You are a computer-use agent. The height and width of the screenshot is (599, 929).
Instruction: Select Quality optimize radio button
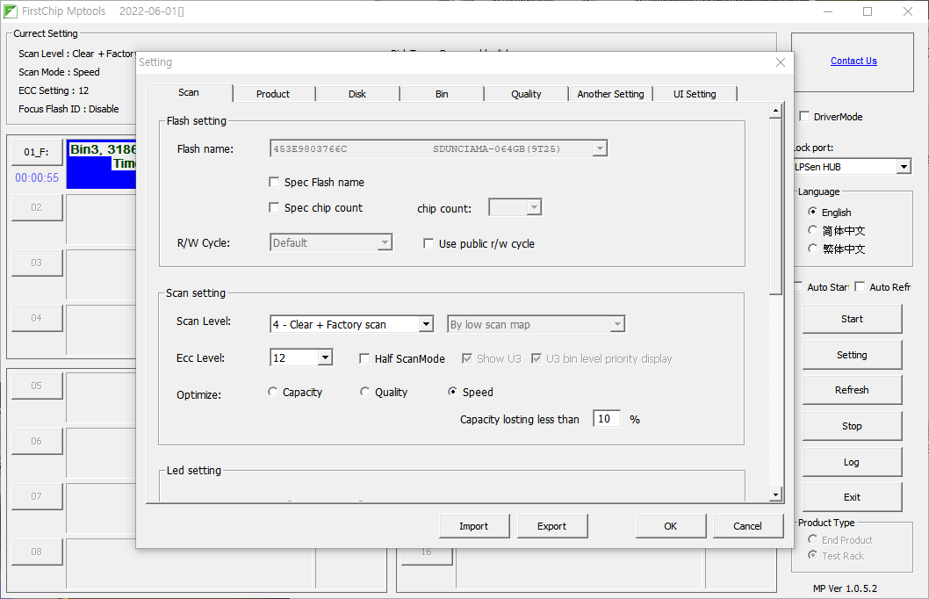pos(365,392)
